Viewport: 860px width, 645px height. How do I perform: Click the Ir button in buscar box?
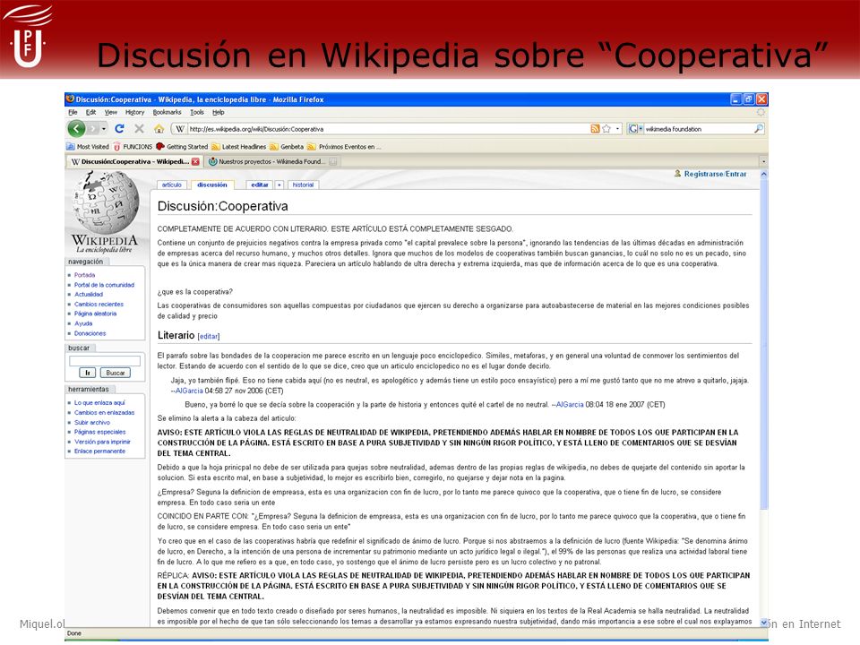(x=87, y=373)
